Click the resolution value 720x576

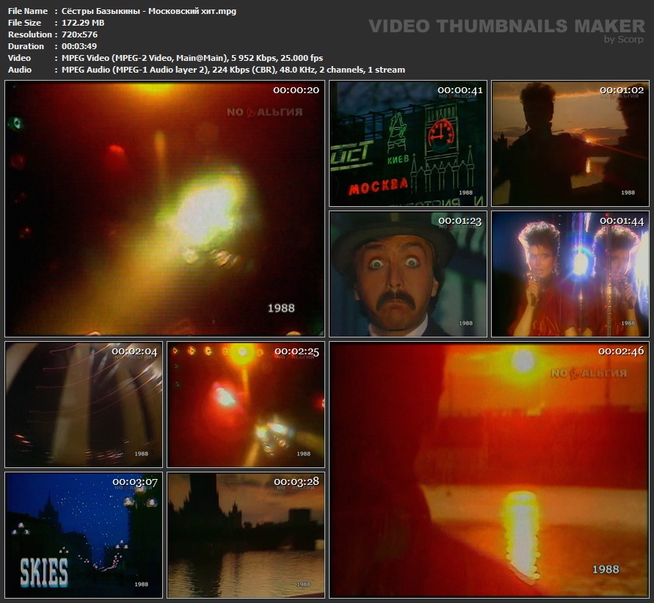(x=79, y=34)
